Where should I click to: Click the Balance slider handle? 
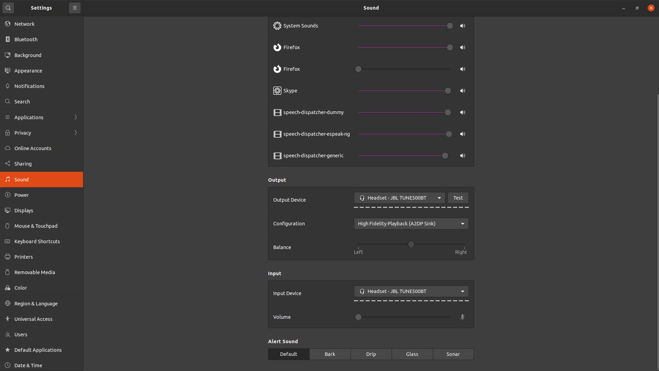411,245
